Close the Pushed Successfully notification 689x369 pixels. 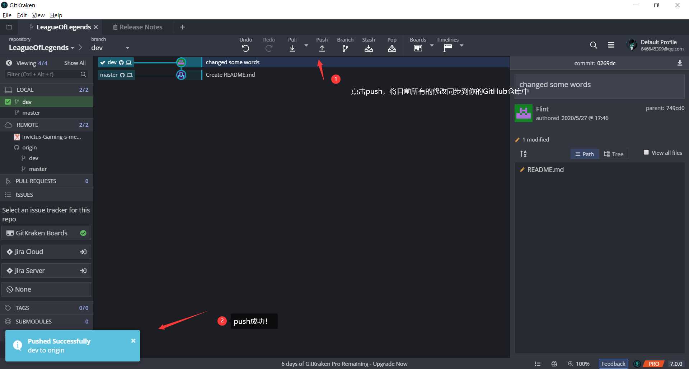[133, 341]
